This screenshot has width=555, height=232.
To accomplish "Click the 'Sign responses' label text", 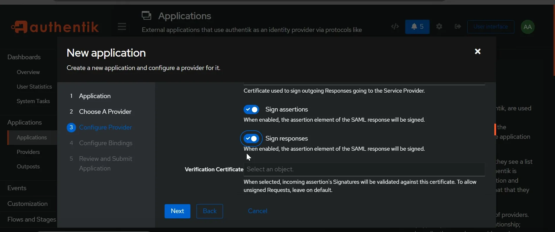I will [x=287, y=139].
